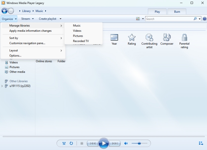
Task: Open the search options dropdown arrow
Action: pyautogui.click(x=199, y=19)
